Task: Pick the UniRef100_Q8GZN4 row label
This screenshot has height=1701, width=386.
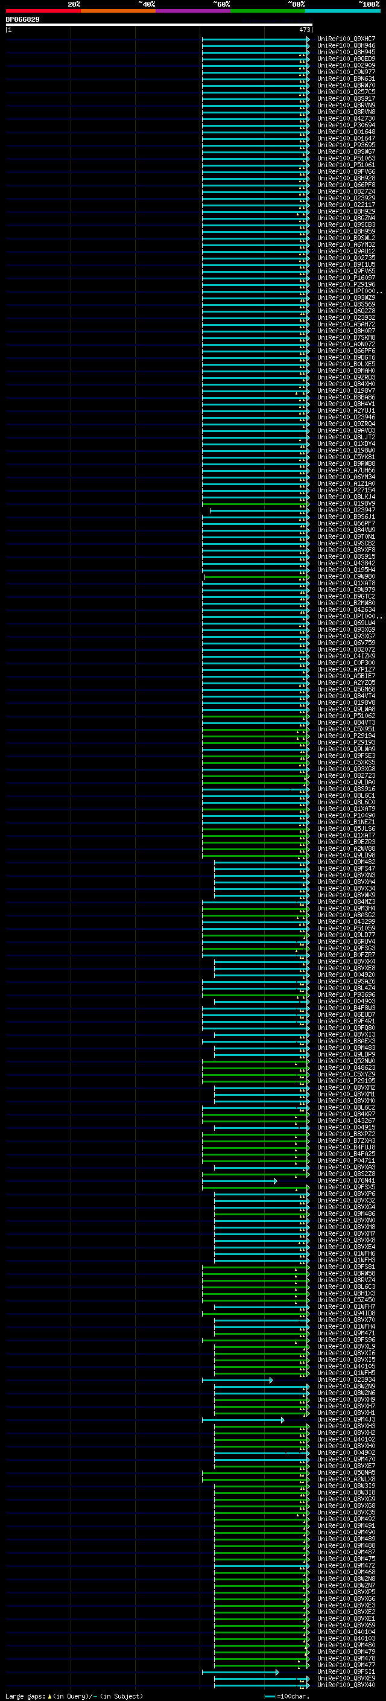Action: 346,218
